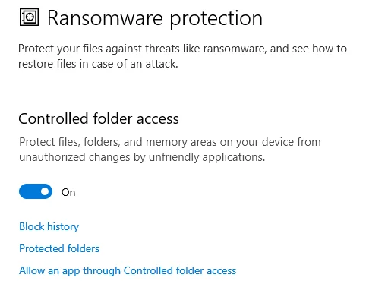Click the word protection in the page title
Image resolution: width=366 pixels, height=306 pixels.
pyautogui.click(x=216, y=19)
